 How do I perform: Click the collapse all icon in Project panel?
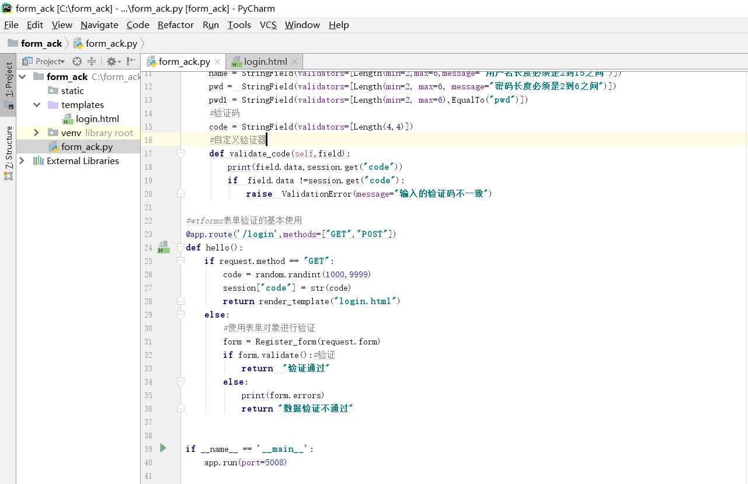tap(92, 61)
